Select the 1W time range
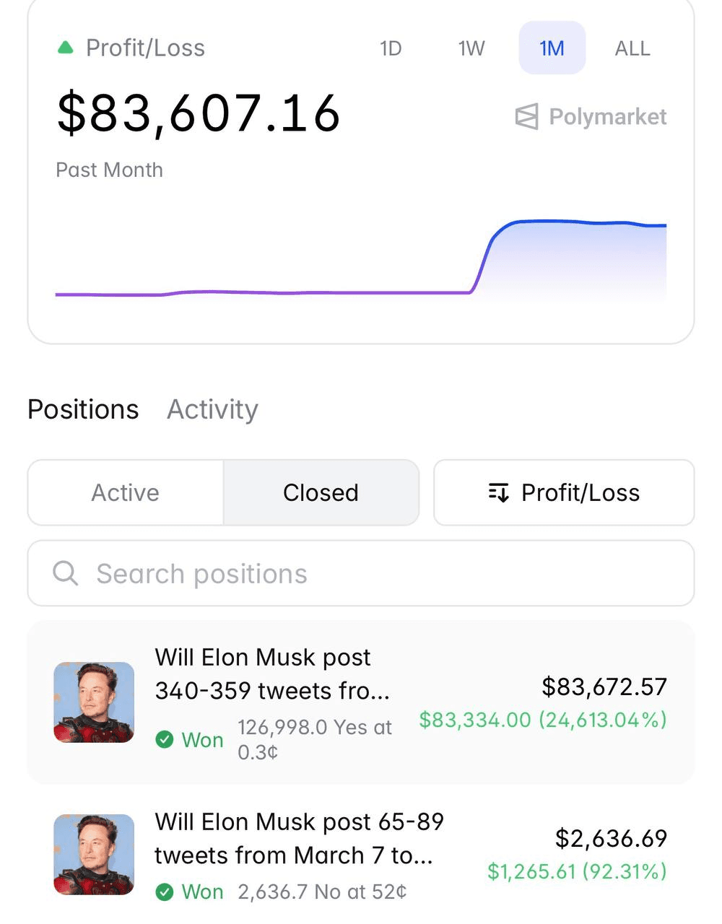Screen dimensions: 722x924 point(471,48)
